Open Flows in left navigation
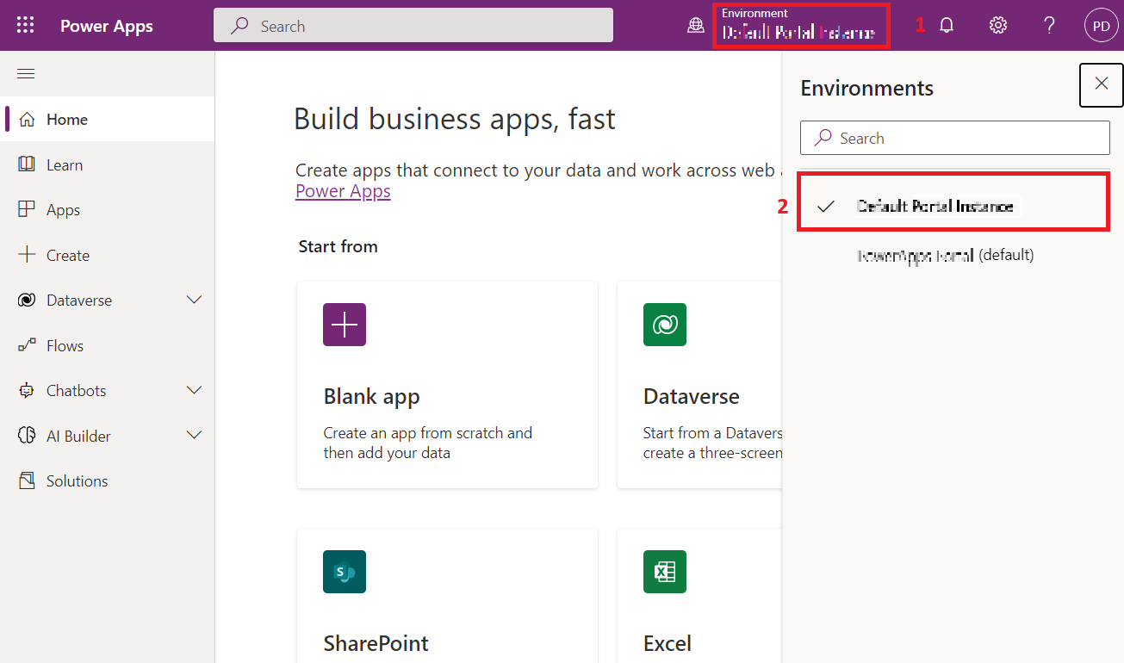 click(108, 346)
